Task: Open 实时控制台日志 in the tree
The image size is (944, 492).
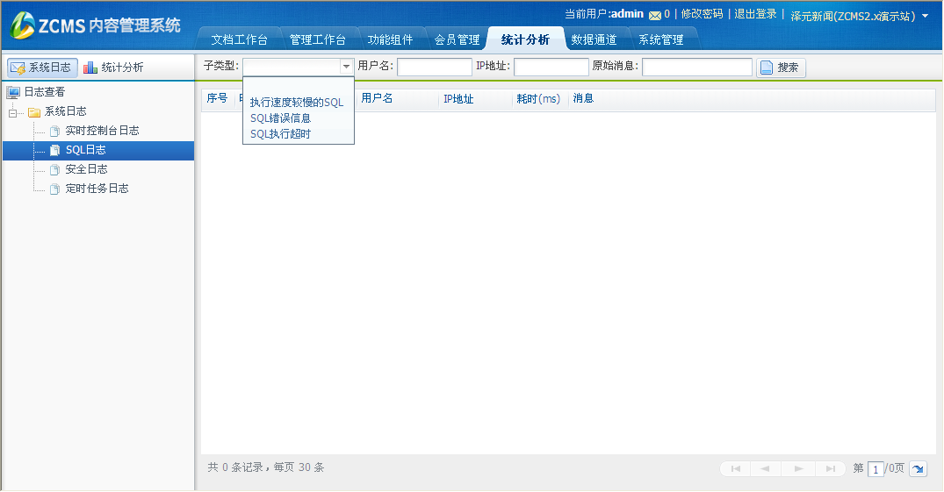Action: [x=102, y=131]
